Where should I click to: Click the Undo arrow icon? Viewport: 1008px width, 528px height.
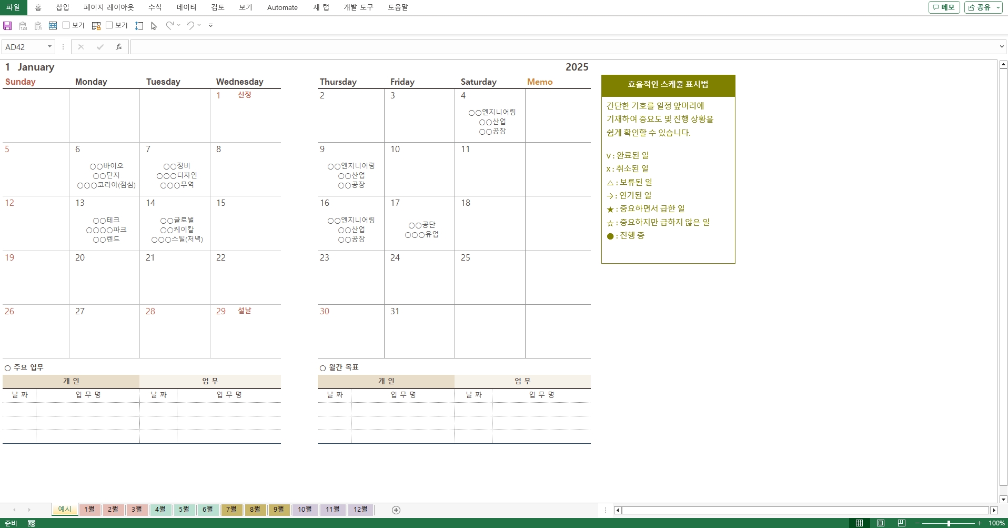(x=190, y=25)
